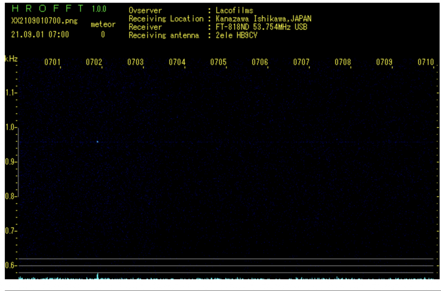Image resolution: width=441 pixels, height=291 pixels.
Task: Click the 0.7 frequency axis label
Action: point(10,231)
